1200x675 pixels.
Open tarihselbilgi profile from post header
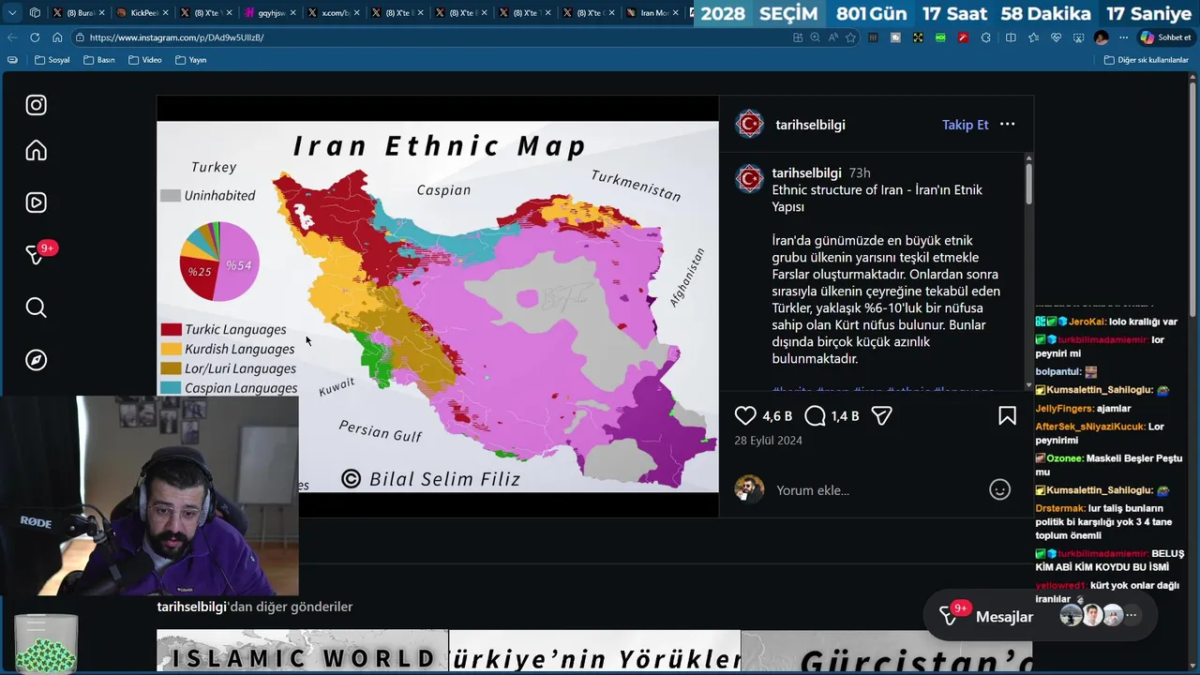pos(810,125)
